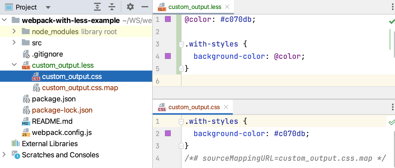Click the JSON icon next to package.json

pyautogui.click(x=26, y=99)
